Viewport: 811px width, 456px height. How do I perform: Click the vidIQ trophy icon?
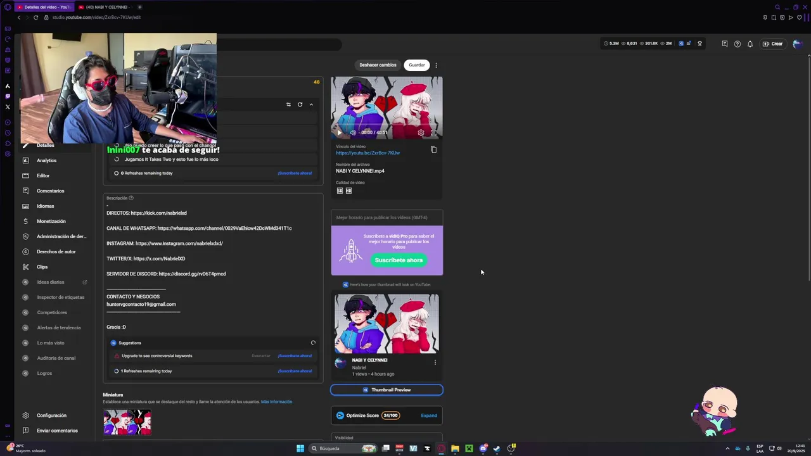pyautogui.click(x=699, y=44)
